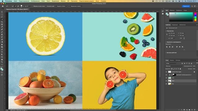The height and width of the screenshot is (111, 198).
Task: Select the Clone Stamp tool
Action: pyautogui.click(x=2, y=35)
